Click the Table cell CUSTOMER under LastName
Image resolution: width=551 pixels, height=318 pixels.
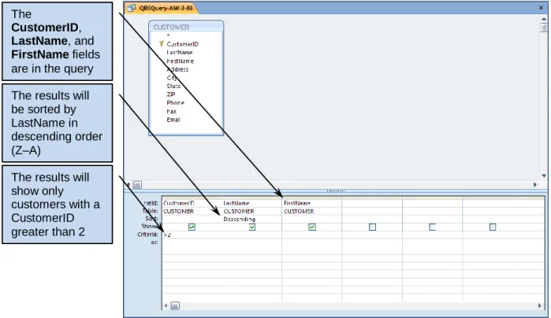click(x=251, y=211)
